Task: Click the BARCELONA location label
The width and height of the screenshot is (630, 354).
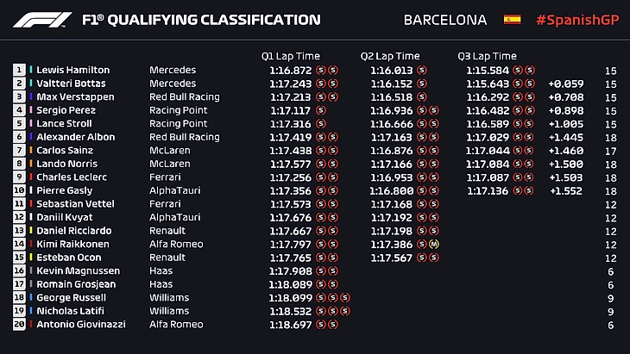Action: point(445,20)
